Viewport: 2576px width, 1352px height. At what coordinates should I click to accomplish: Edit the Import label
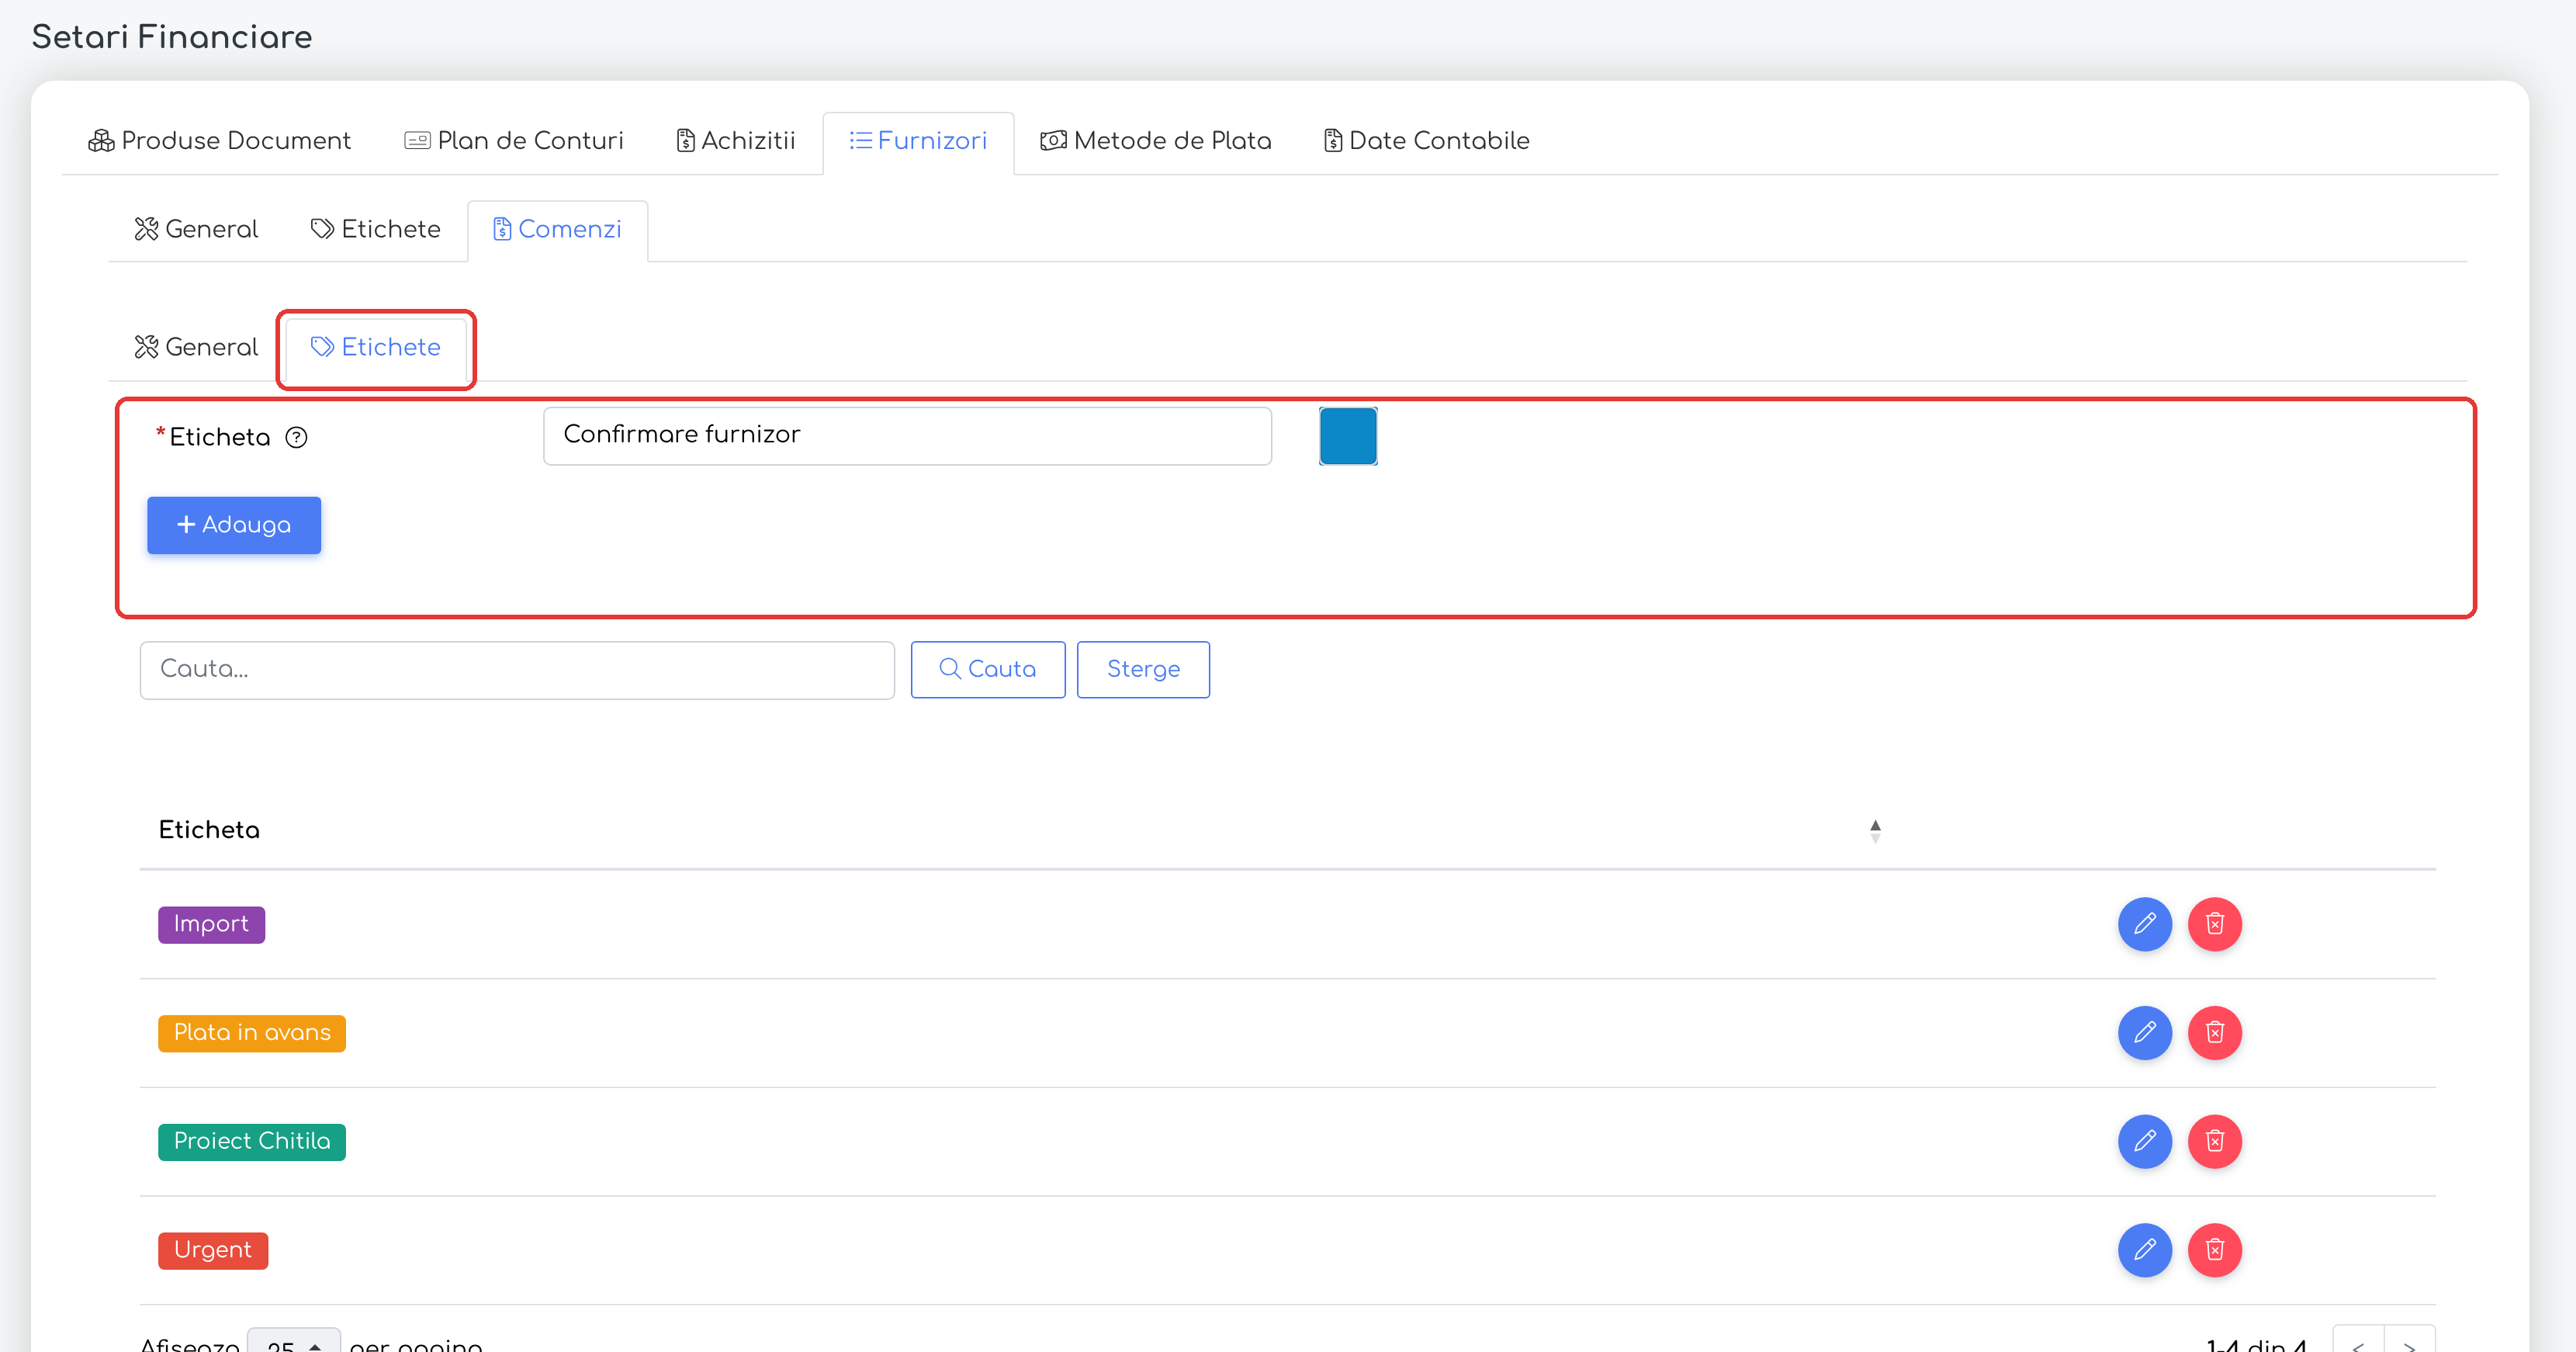(2144, 924)
